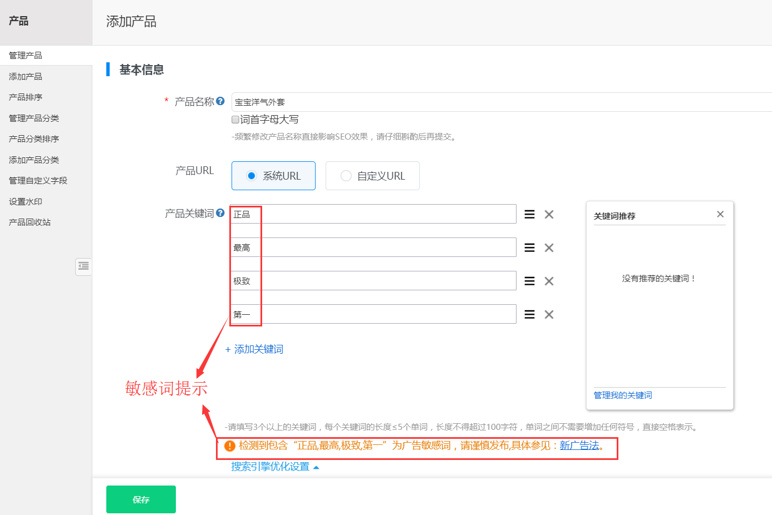Open the 新广告法 link
The image size is (772, 515).
579,445
